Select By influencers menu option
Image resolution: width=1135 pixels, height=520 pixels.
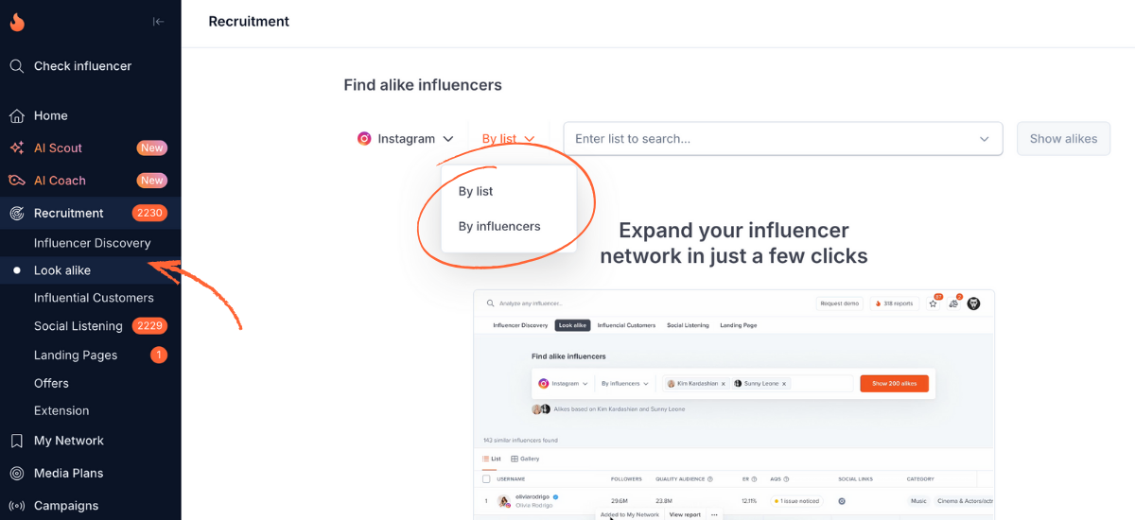(x=499, y=227)
